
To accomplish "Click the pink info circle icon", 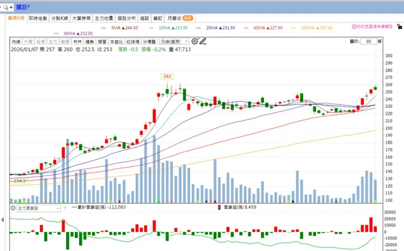I will pos(354,27).
